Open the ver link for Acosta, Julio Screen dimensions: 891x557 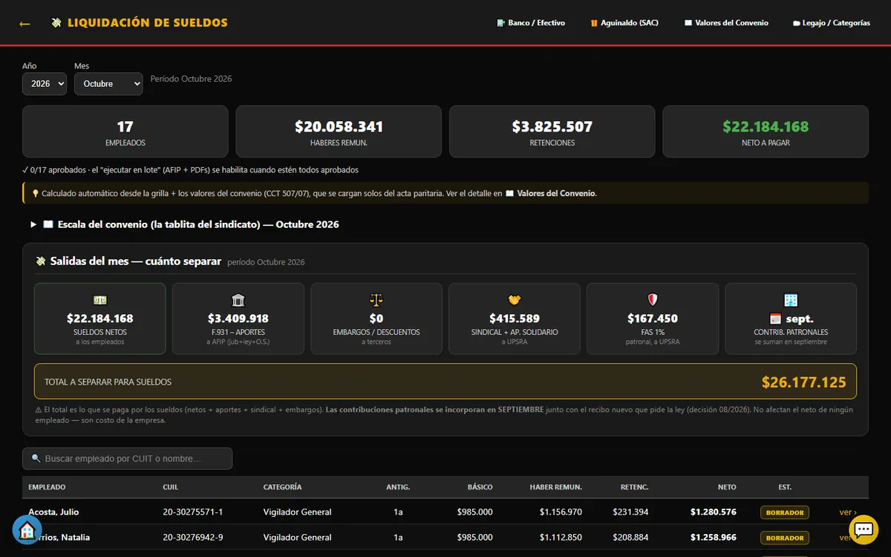pos(848,512)
